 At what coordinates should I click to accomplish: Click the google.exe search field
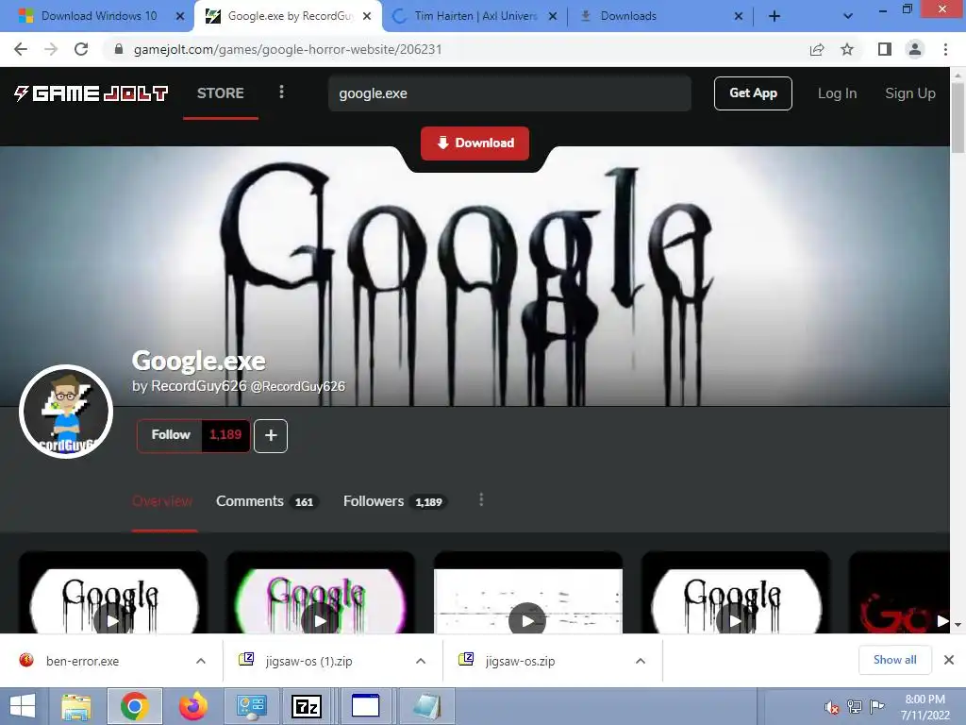click(x=509, y=93)
